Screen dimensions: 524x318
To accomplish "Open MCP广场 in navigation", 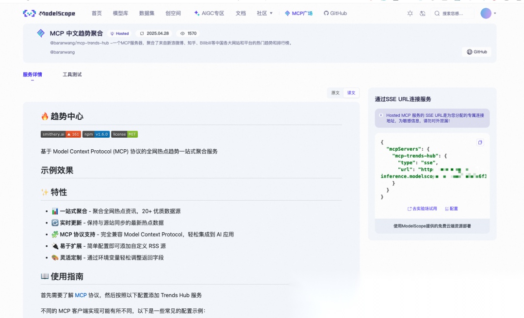I will point(298,14).
